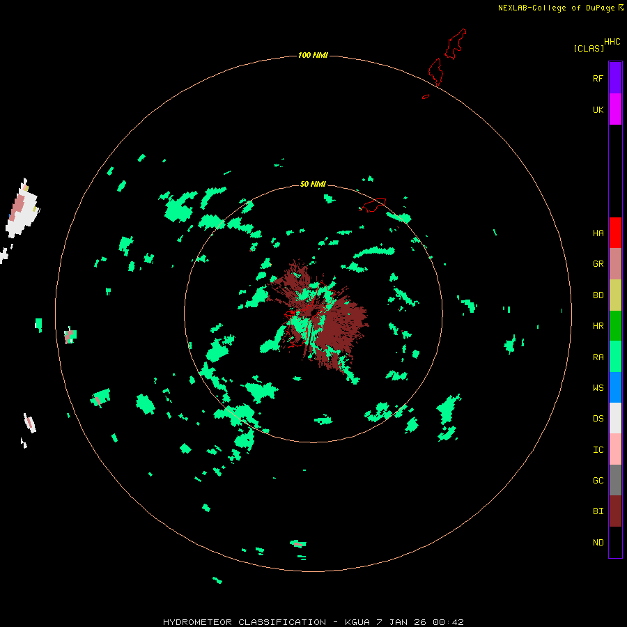This screenshot has height=627, width=627.
Task: Click the GC legend label
Action: tap(598, 480)
